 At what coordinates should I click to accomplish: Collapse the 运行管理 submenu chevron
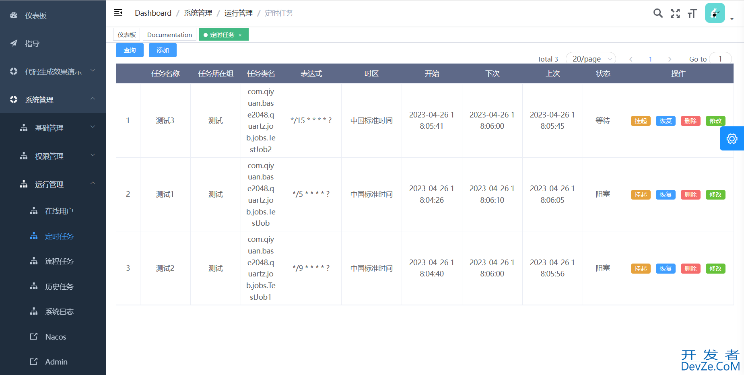coord(93,183)
